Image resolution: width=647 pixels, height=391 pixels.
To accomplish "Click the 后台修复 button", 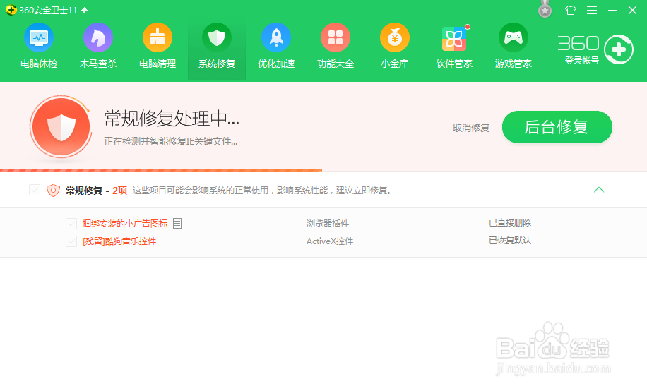I will [557, 127].
